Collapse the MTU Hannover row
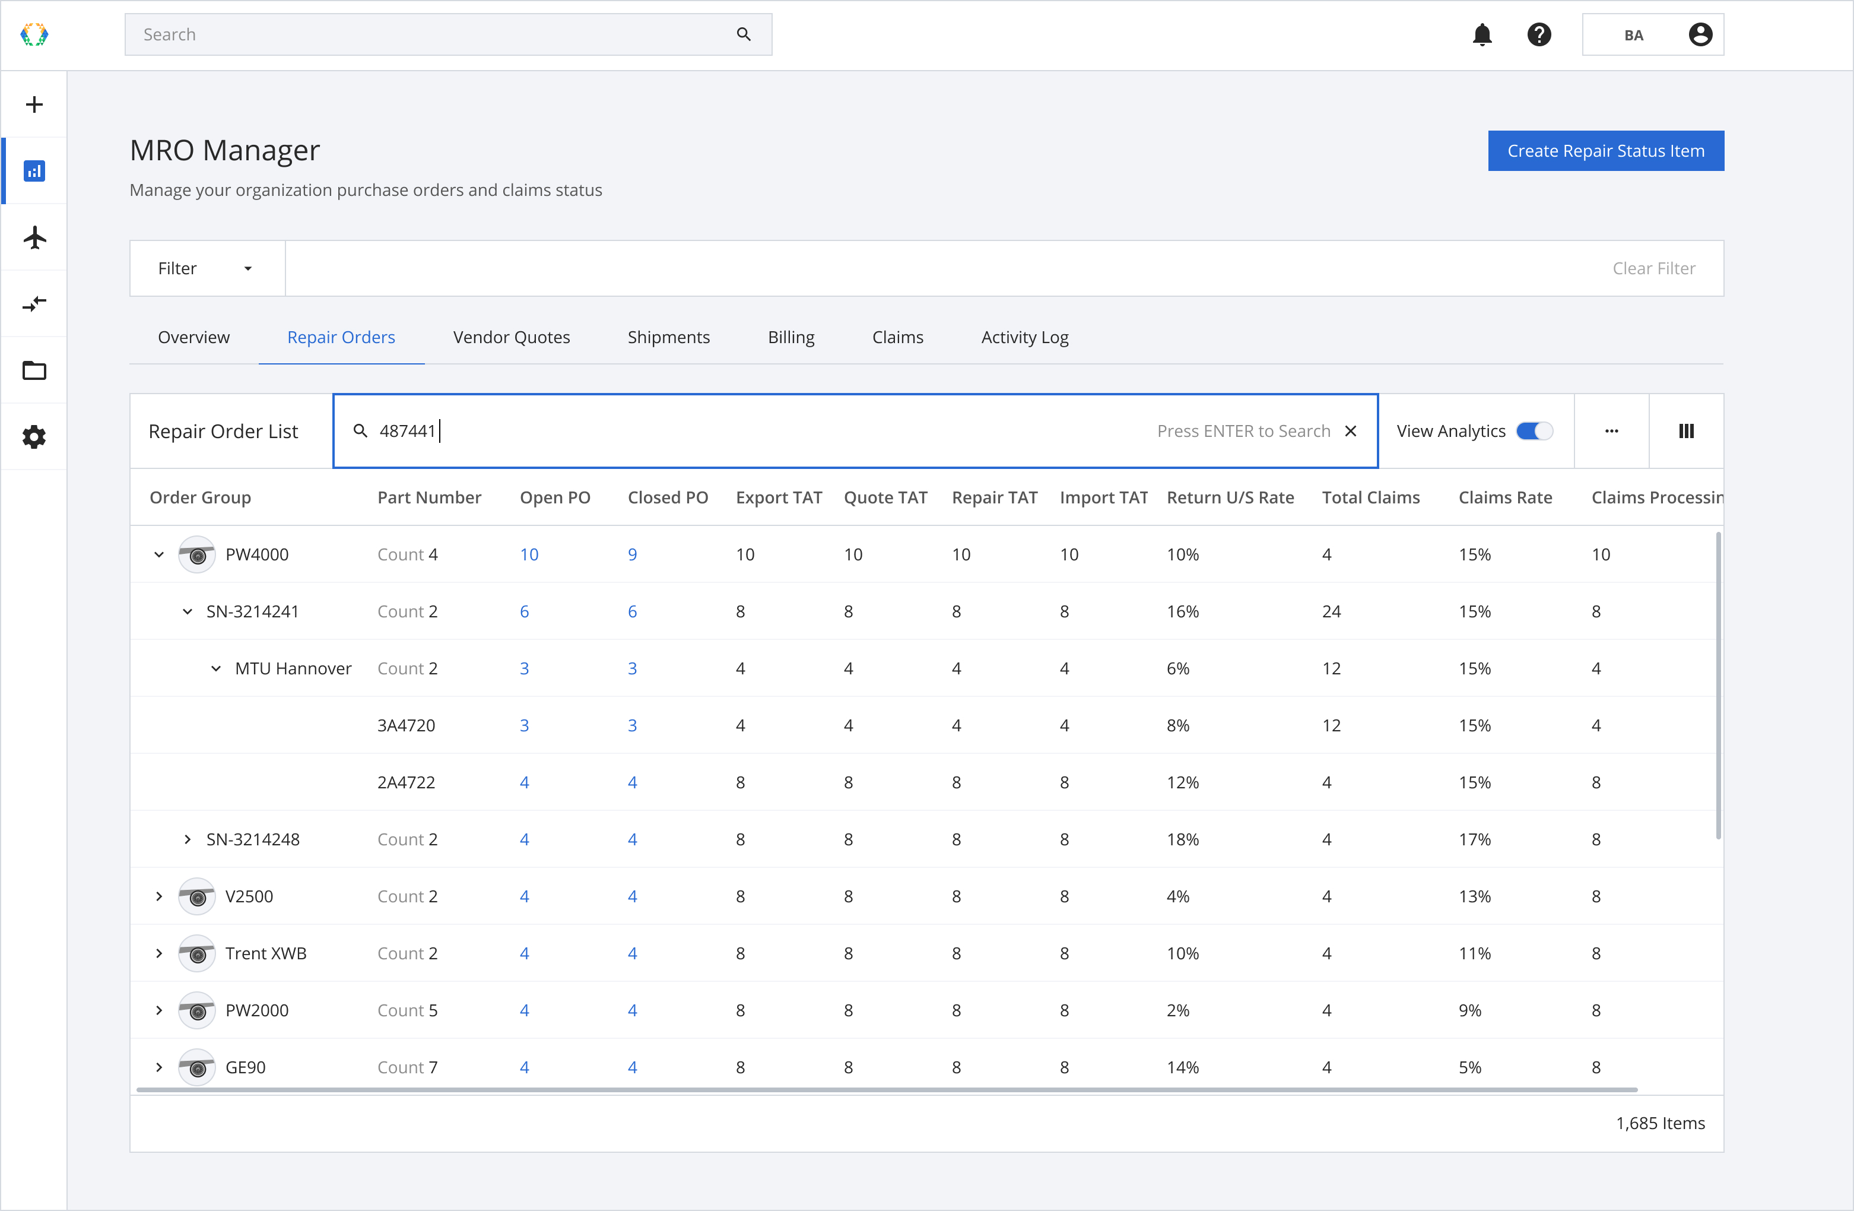The height and width of the screenshot is (1211, 1854). (x=216, y=668)
